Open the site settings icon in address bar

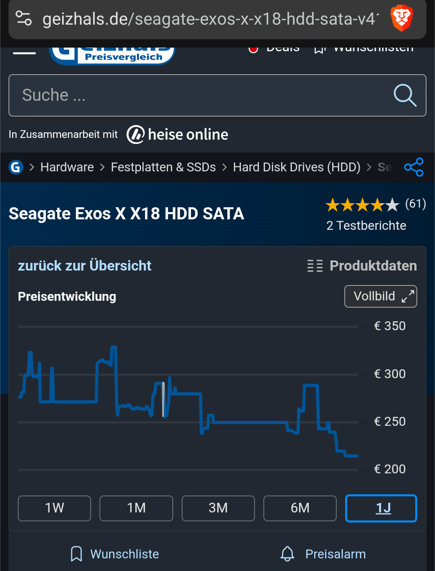pos(23,18)
